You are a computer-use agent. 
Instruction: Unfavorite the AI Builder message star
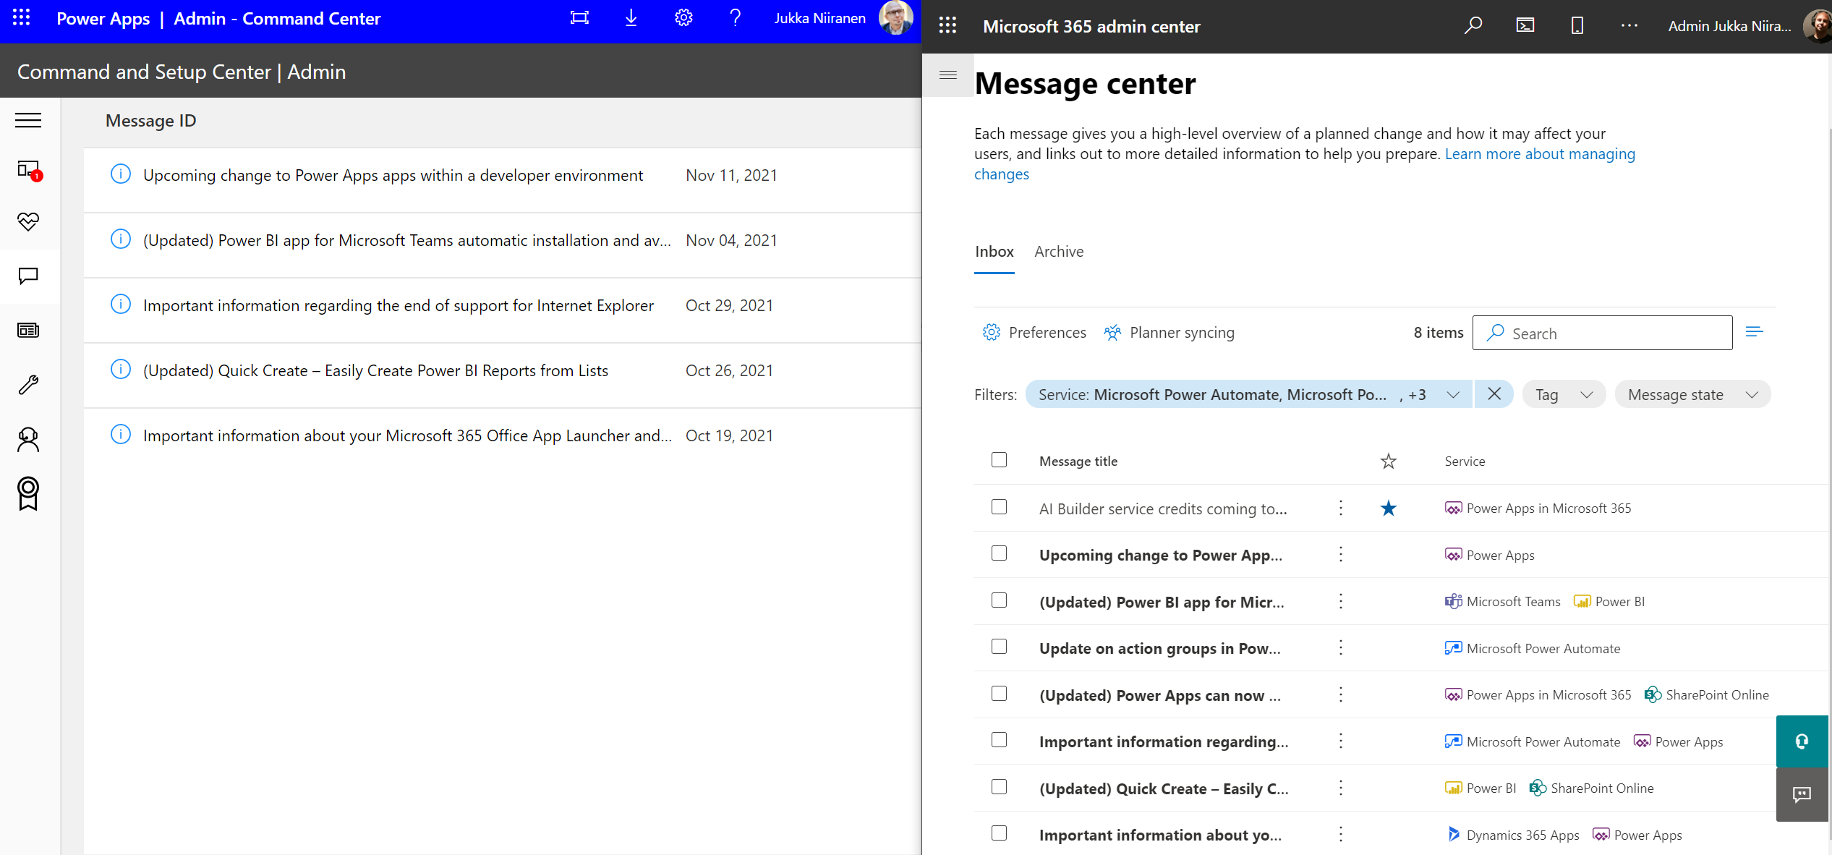pyautogui.click(x=1388, y=509)
